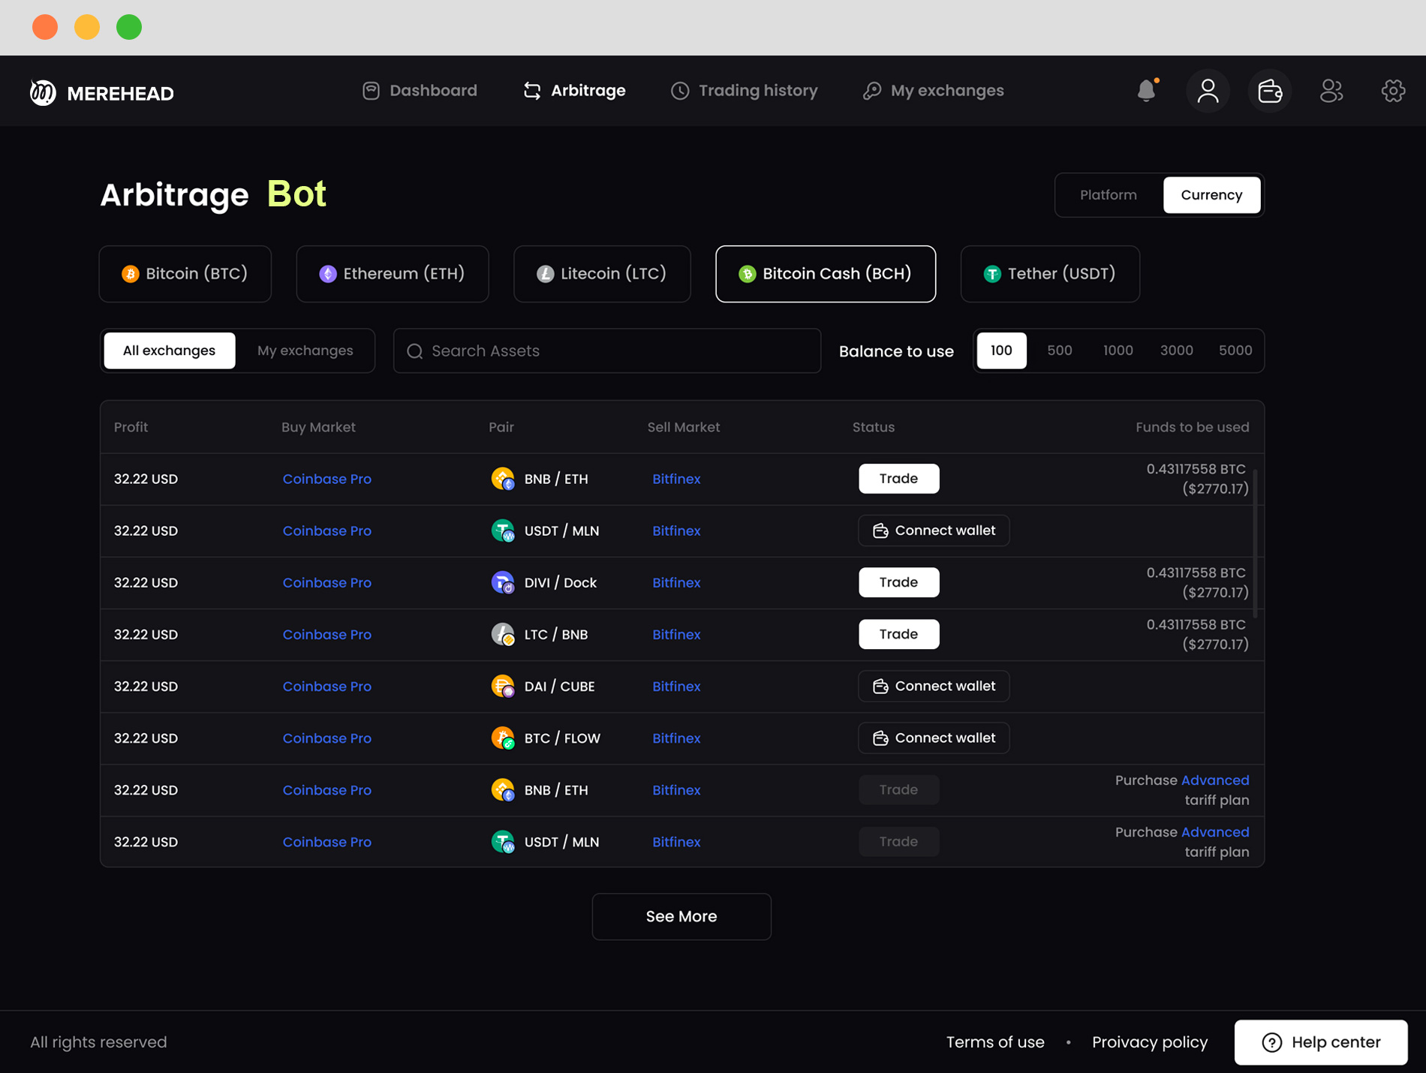Click the Dashboard chat icon
This screenshot has height=1073, width=1426.
point(372,90)
